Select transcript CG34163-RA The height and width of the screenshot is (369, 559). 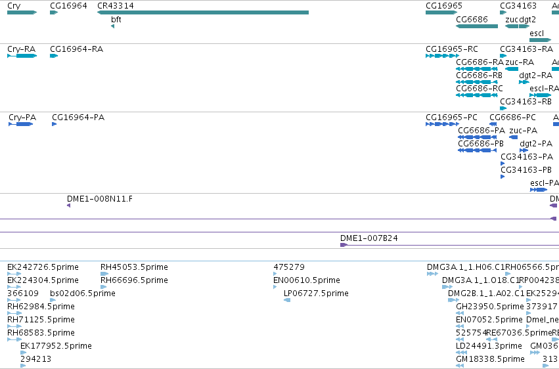click(x=527, y=49)
